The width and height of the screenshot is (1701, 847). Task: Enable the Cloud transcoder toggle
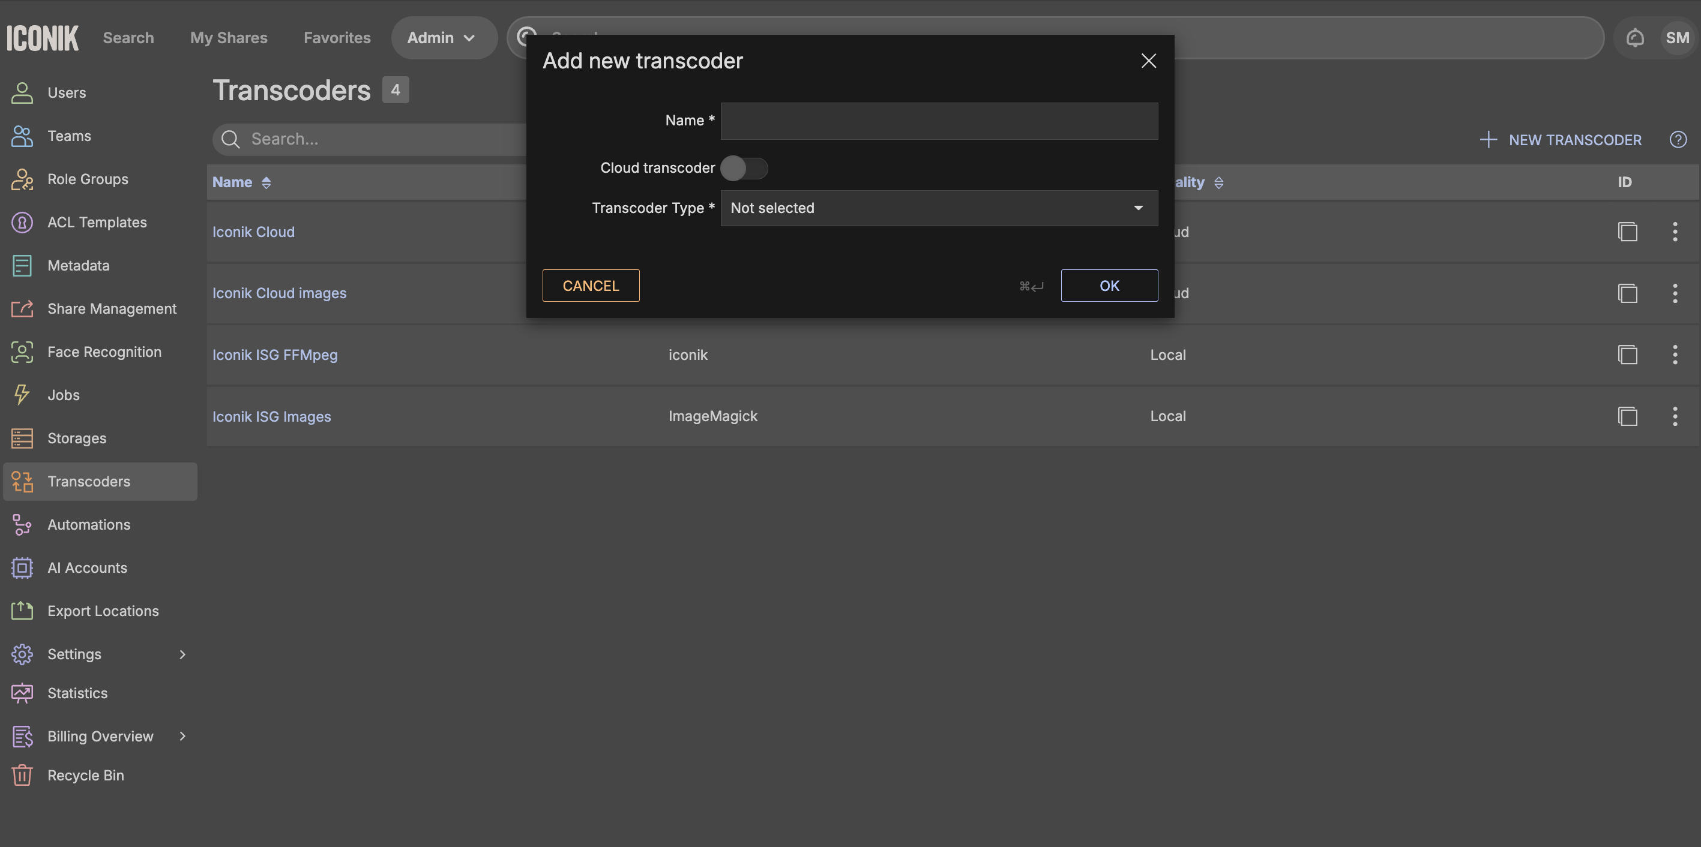744,169
